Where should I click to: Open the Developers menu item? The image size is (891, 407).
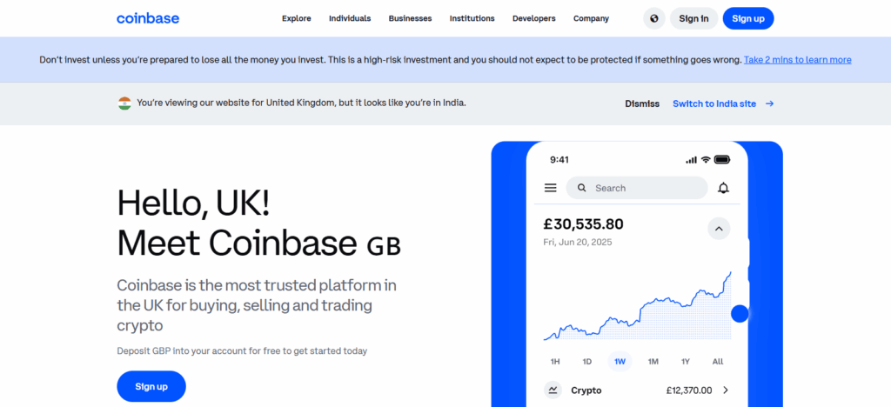[x=533, y=18]
